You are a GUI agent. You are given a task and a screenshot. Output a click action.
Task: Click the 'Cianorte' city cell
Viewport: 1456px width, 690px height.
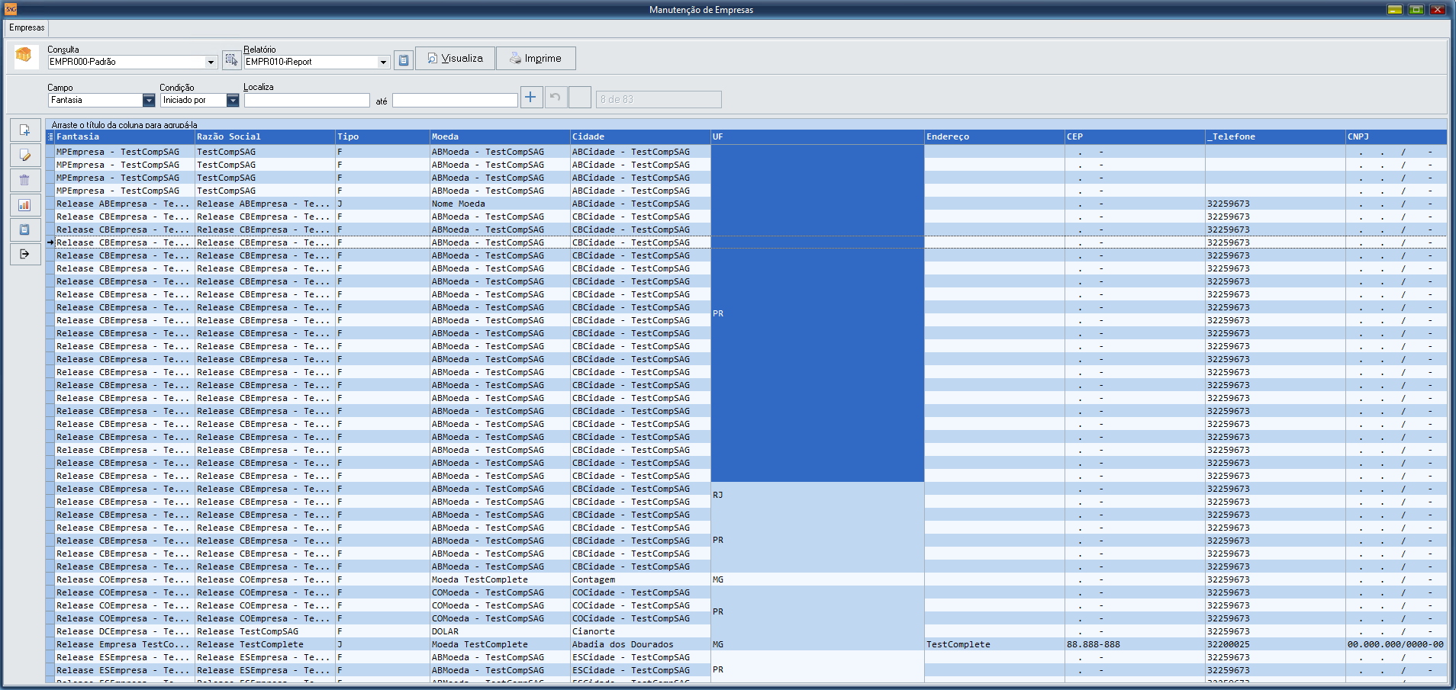click(641, 631)
